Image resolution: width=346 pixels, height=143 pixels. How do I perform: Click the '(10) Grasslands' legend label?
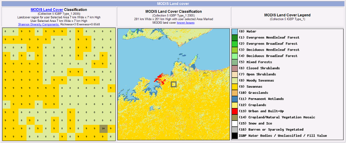coord(254,93)
